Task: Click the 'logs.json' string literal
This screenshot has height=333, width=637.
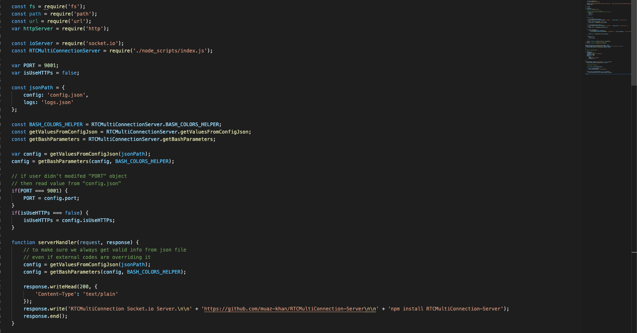Action: [x=57, y=102]
